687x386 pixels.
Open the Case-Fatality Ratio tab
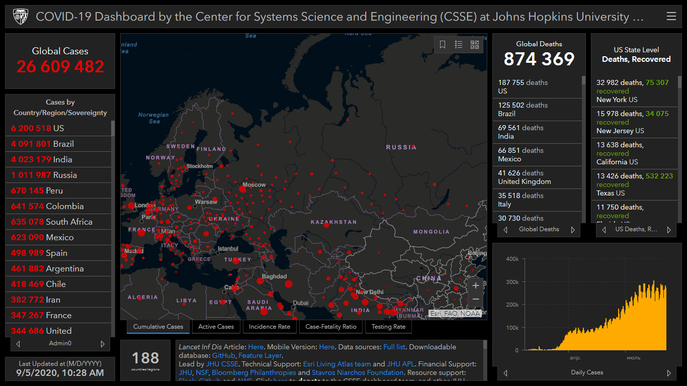[330, 327]
